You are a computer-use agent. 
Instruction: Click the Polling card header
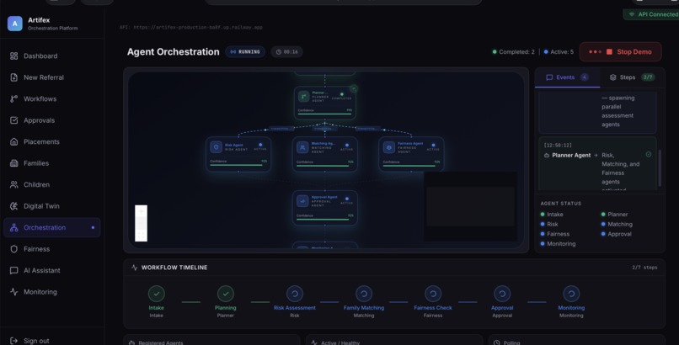coord(507,342)
